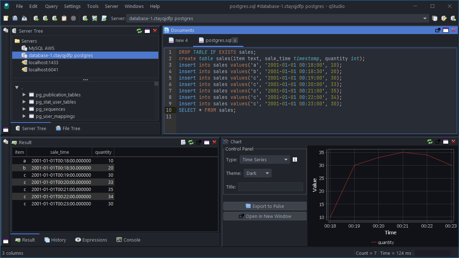
Task: Click the copy documents icon right of server box
Action: (x=435, y=18)
